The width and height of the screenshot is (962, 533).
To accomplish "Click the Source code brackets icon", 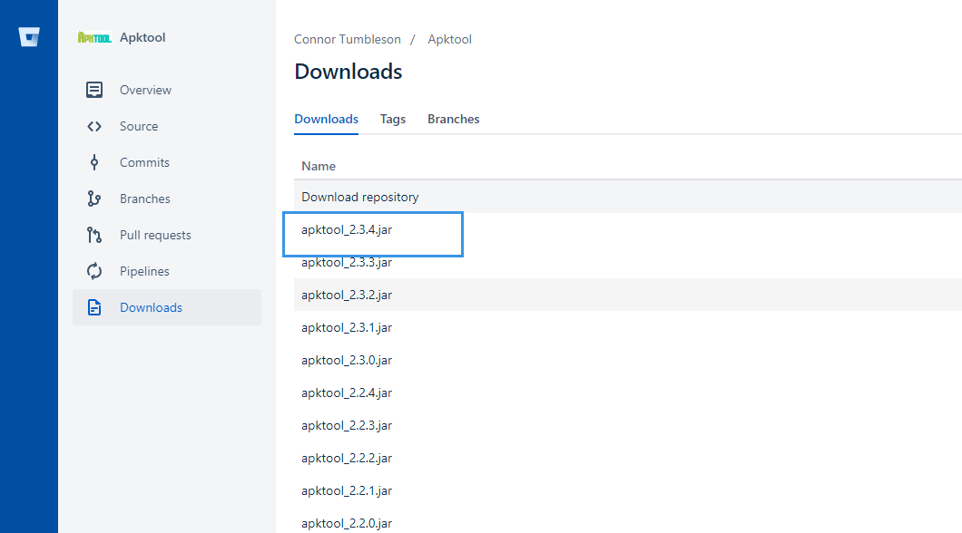I will 93,126.
